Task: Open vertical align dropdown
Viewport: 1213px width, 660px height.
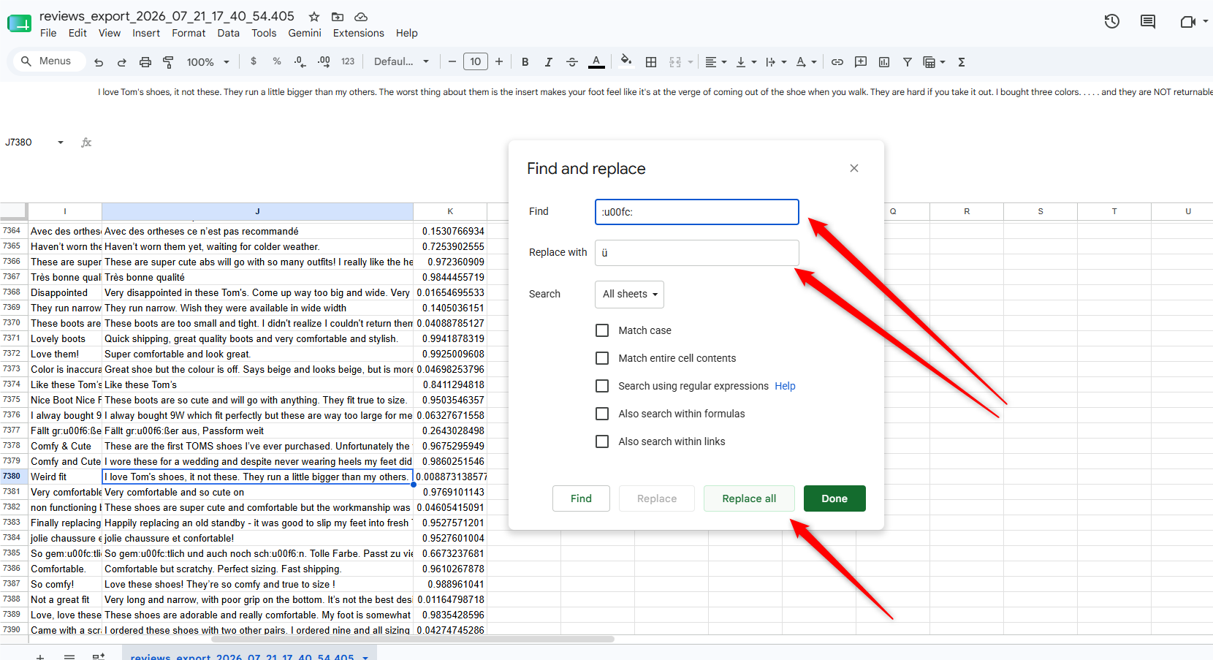Action: point(745,62)
